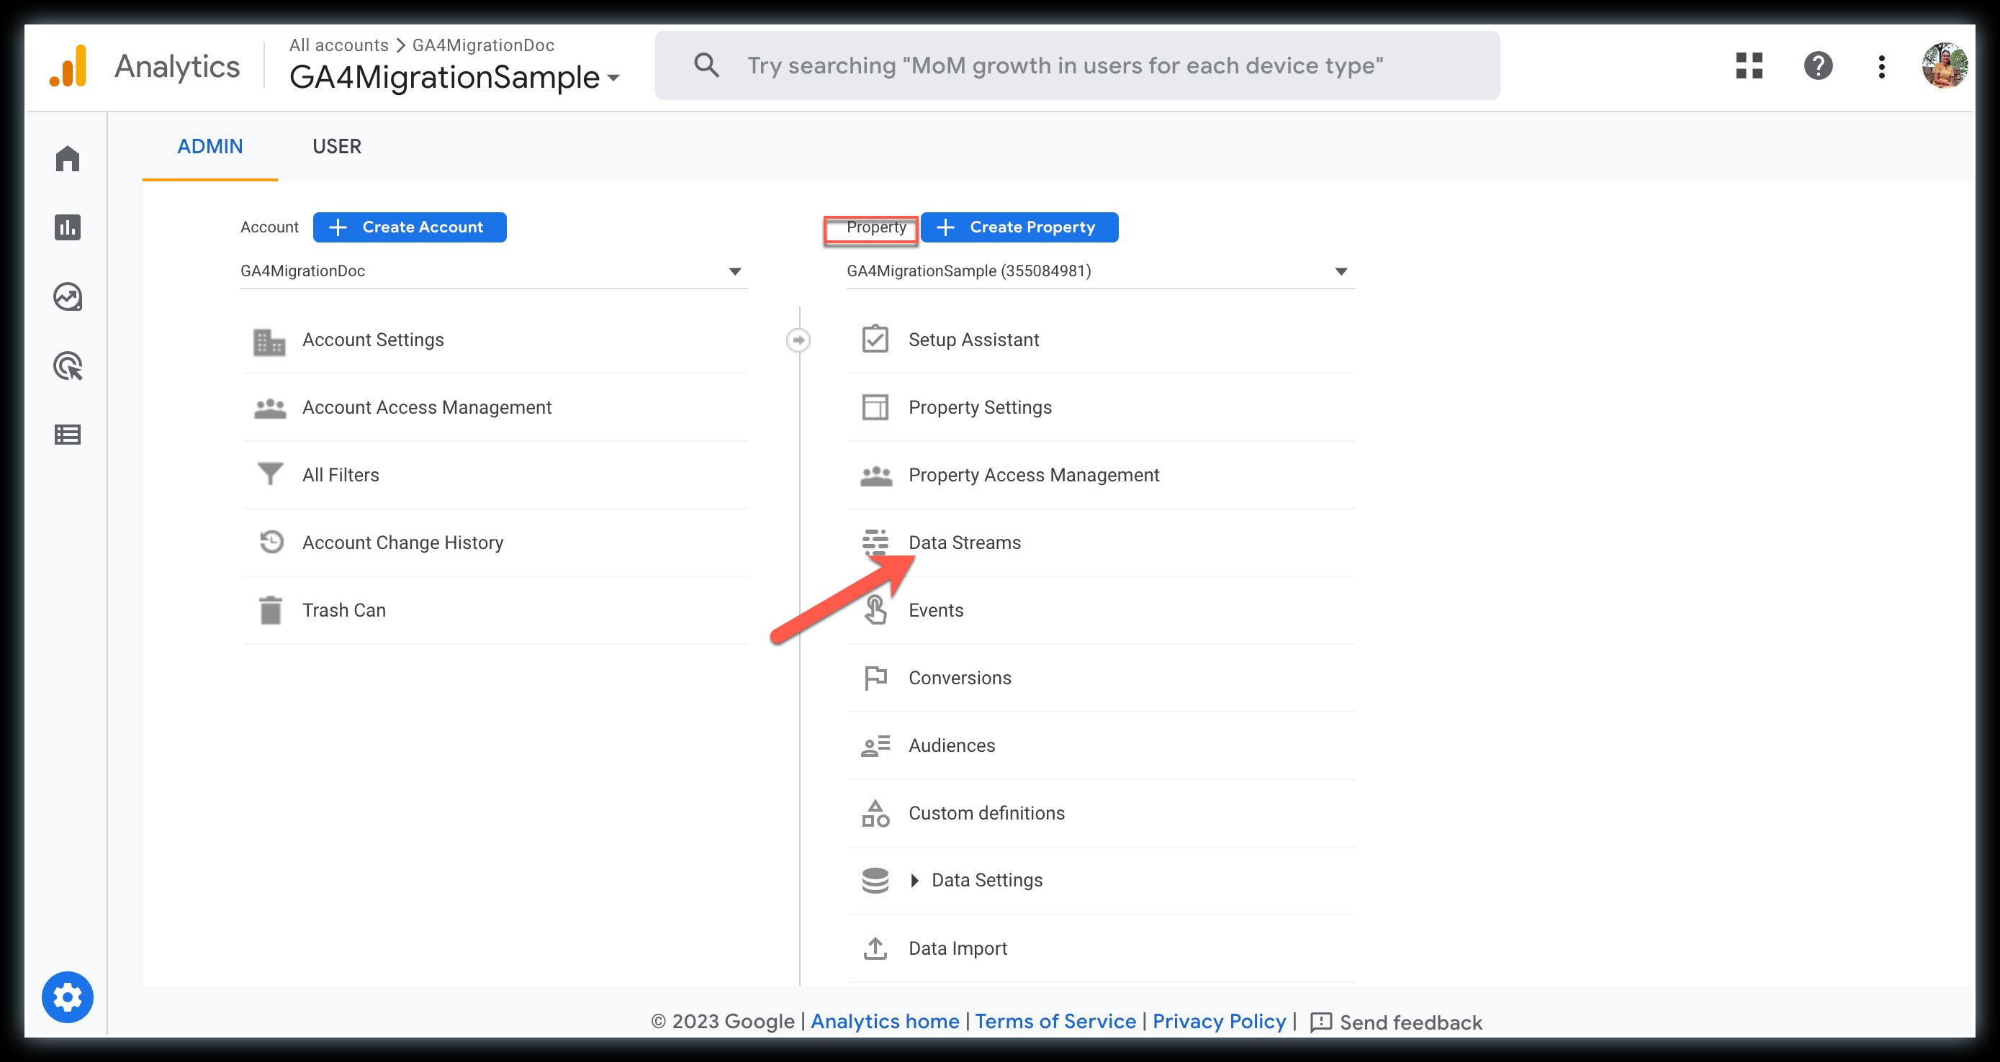This screenshot has width=2000, height=1062.
Task: Open the GA4MigrationSample (355084981) property dropdown
Action: pyautogui.click(x=1100, y=271)
